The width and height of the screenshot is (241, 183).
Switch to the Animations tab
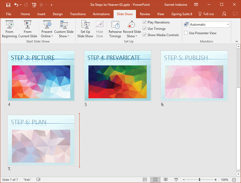(x=101, y=14)
